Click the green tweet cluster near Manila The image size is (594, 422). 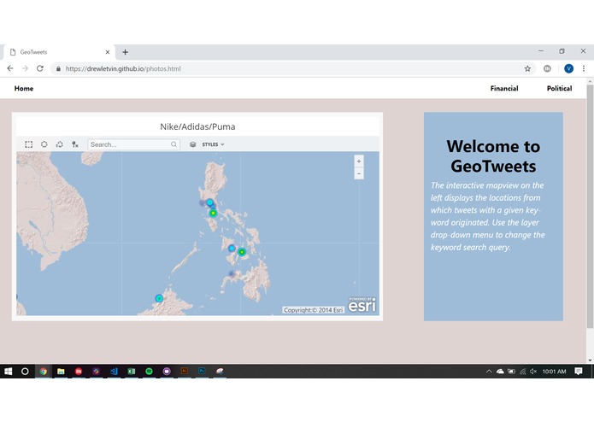pos(214,213)
